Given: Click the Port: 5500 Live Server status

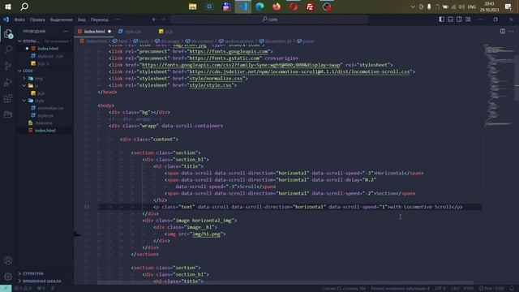Looking at the screenshot, I should pyautogui.click(x=491, y=289).
